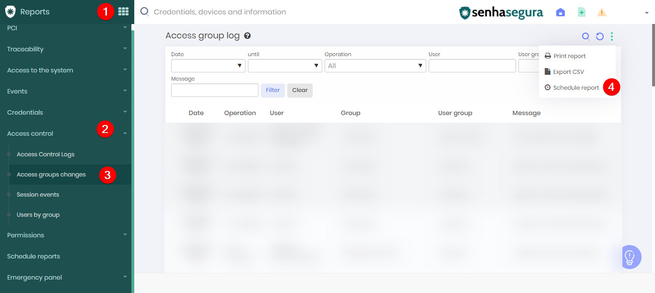Open the until date dropdown

coord(285,66)
